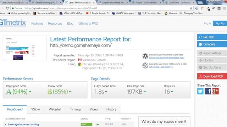
Task: Share report via Google Plus icon
Action: point(215,91)
